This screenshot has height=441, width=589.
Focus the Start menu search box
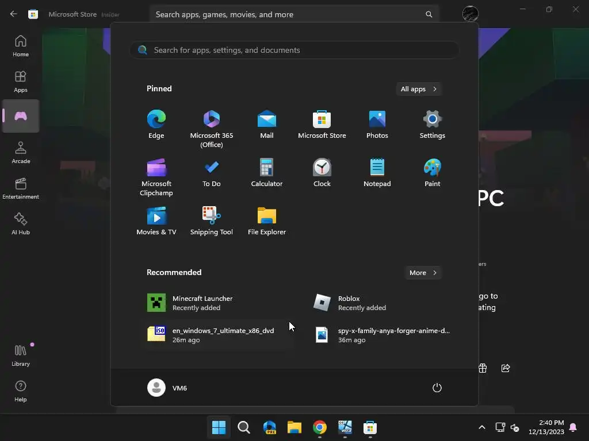point(294,51)
